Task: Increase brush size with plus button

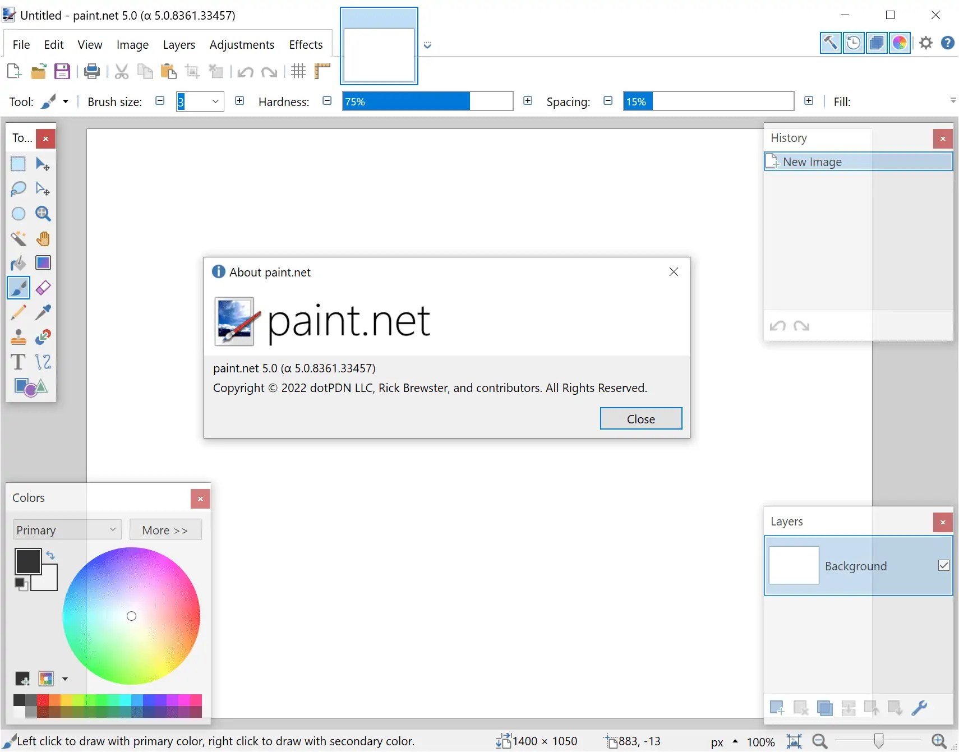Action: pos(239,100)
